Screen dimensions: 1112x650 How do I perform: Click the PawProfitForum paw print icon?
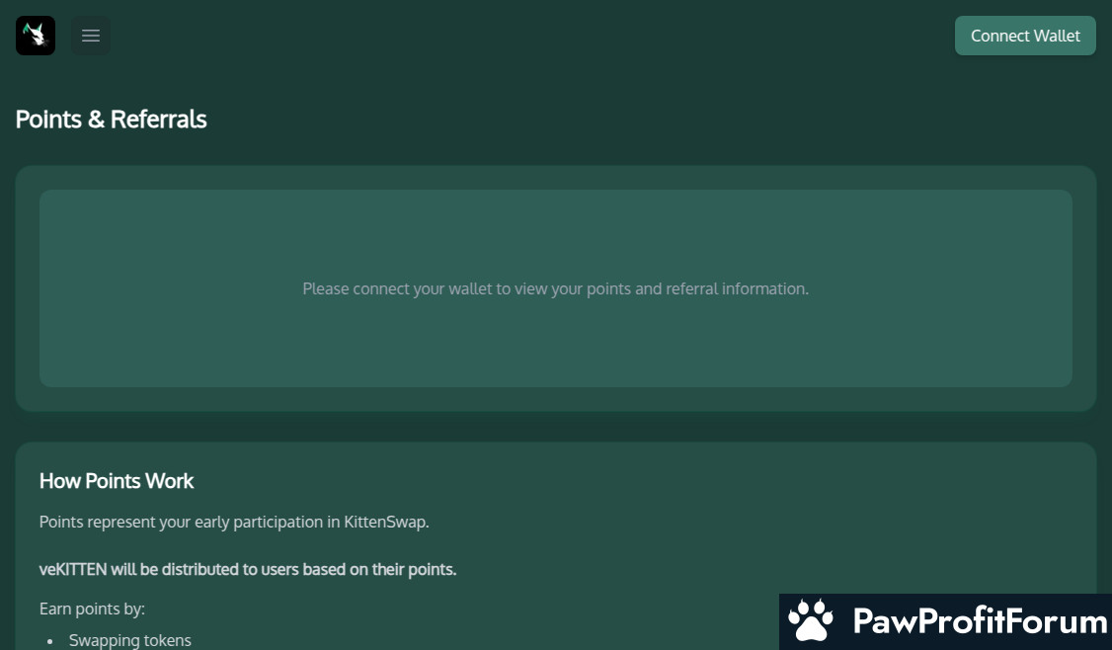(812, 621)
